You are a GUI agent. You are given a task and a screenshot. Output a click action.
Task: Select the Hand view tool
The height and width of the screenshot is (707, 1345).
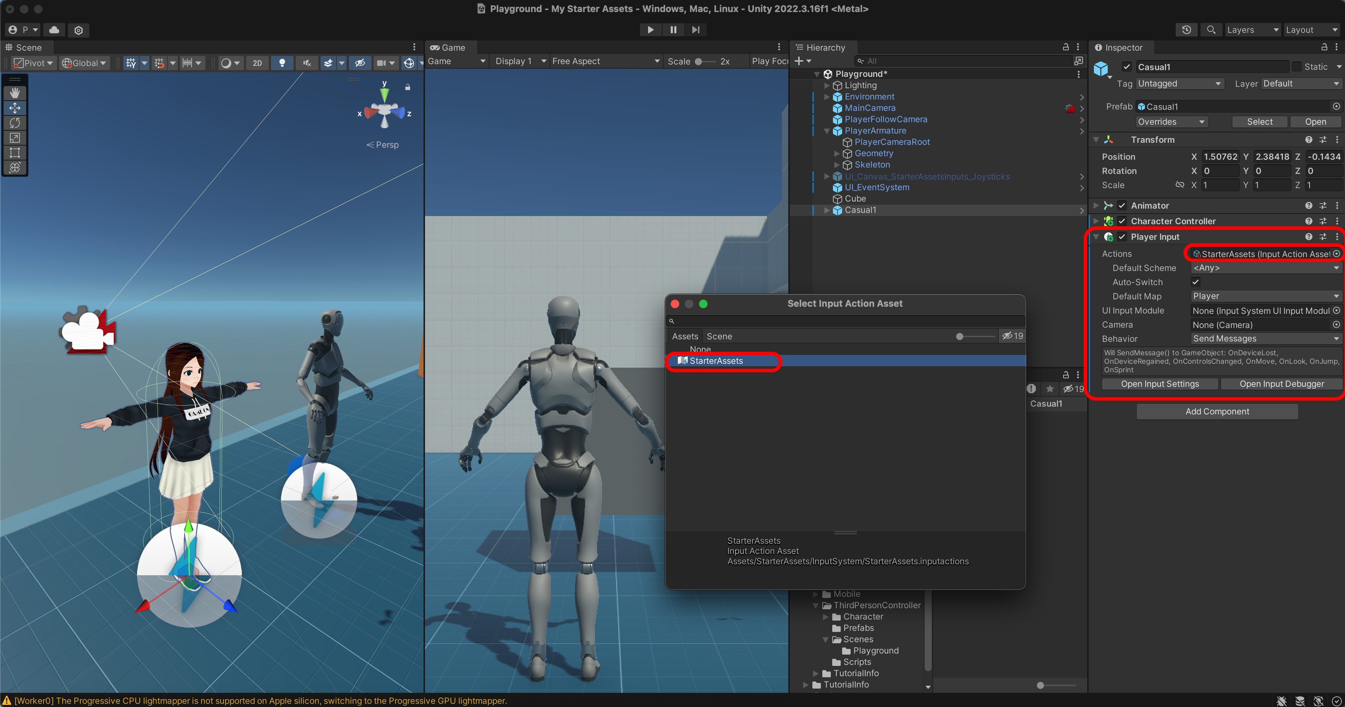click(15, 93)
